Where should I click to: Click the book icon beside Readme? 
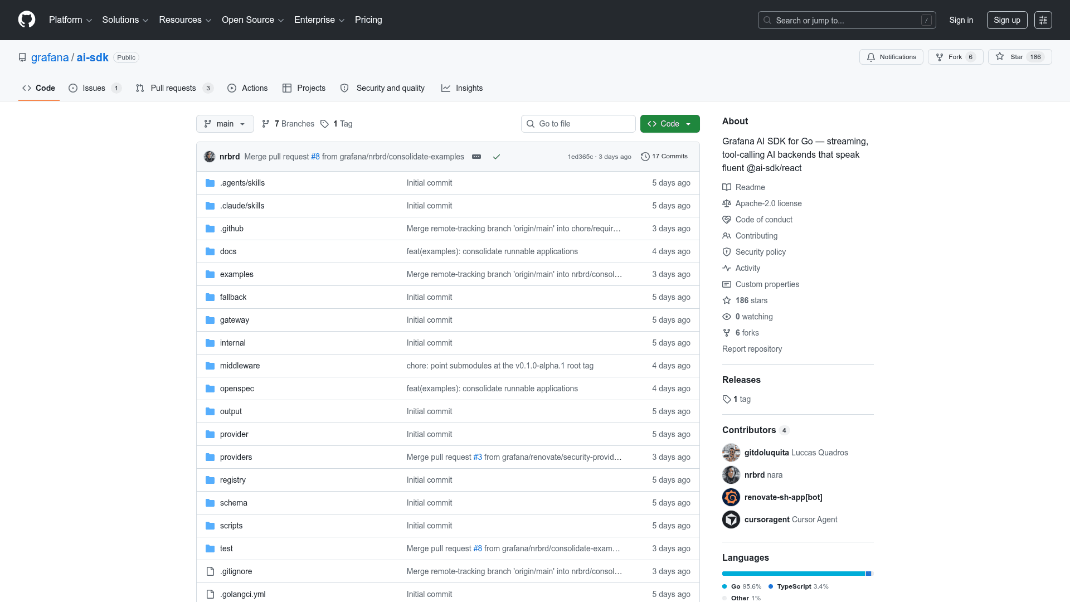[727, 187]
